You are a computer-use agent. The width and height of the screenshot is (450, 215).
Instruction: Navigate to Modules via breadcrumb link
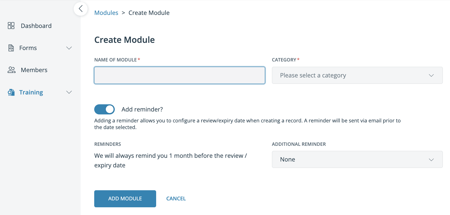pos(106,13)
